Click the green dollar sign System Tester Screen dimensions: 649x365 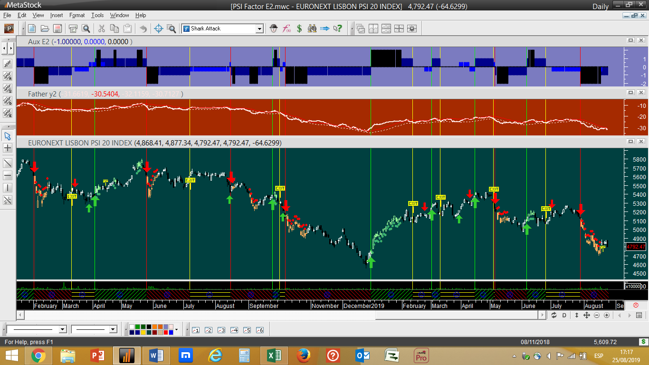299,29
